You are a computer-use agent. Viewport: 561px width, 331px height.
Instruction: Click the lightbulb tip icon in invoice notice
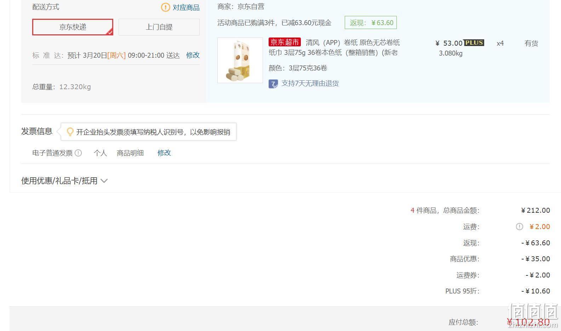(x=70, y=132)
